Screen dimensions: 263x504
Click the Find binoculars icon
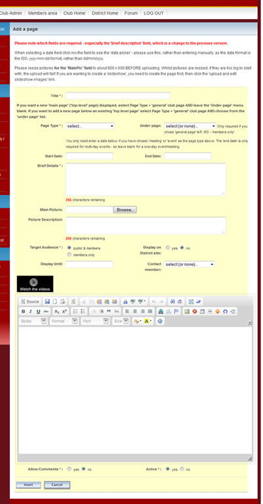tap(172, 302)
